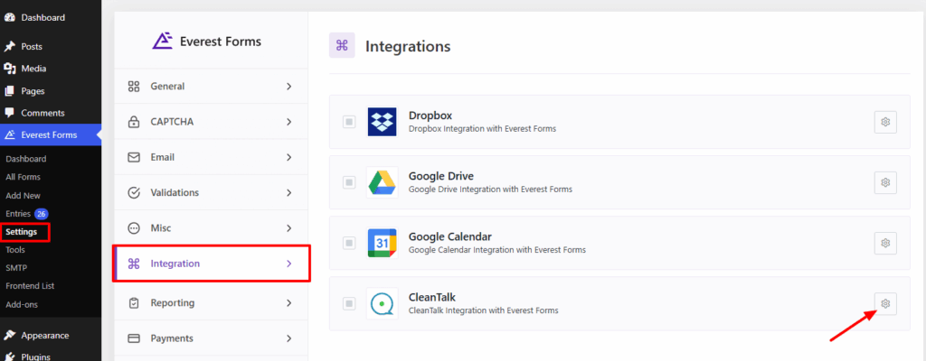This screenshot has width=926, height=361.
Task: Open Google Drive settings gear
Action: [x=885, y=183]
